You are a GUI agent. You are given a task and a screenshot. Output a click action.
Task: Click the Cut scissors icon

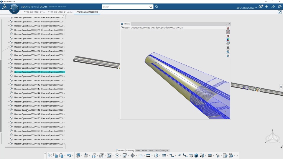pyautogui.click(x=50, y=155)
